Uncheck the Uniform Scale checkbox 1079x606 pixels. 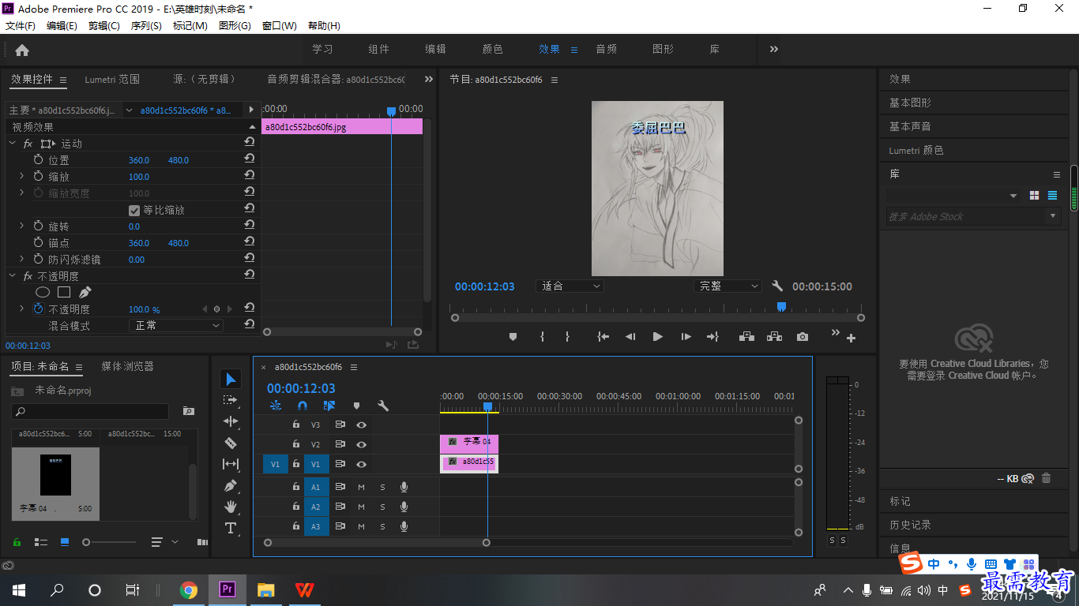pos(134,211)
